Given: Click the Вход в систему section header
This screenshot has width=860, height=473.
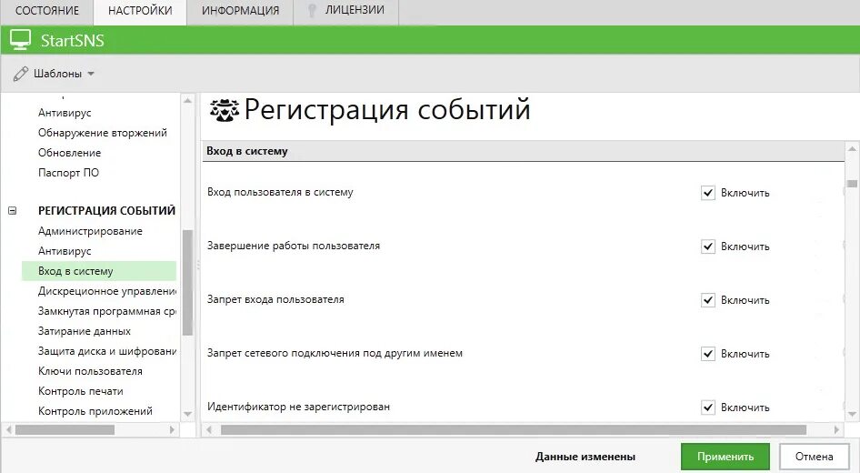Looking at the screenshot, I should tap(524, 151).
